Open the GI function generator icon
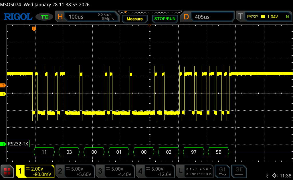Screen dimensions: 293x180 click(x=222, y=171)
